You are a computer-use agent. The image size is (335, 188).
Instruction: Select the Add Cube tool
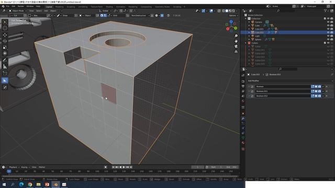5,74
